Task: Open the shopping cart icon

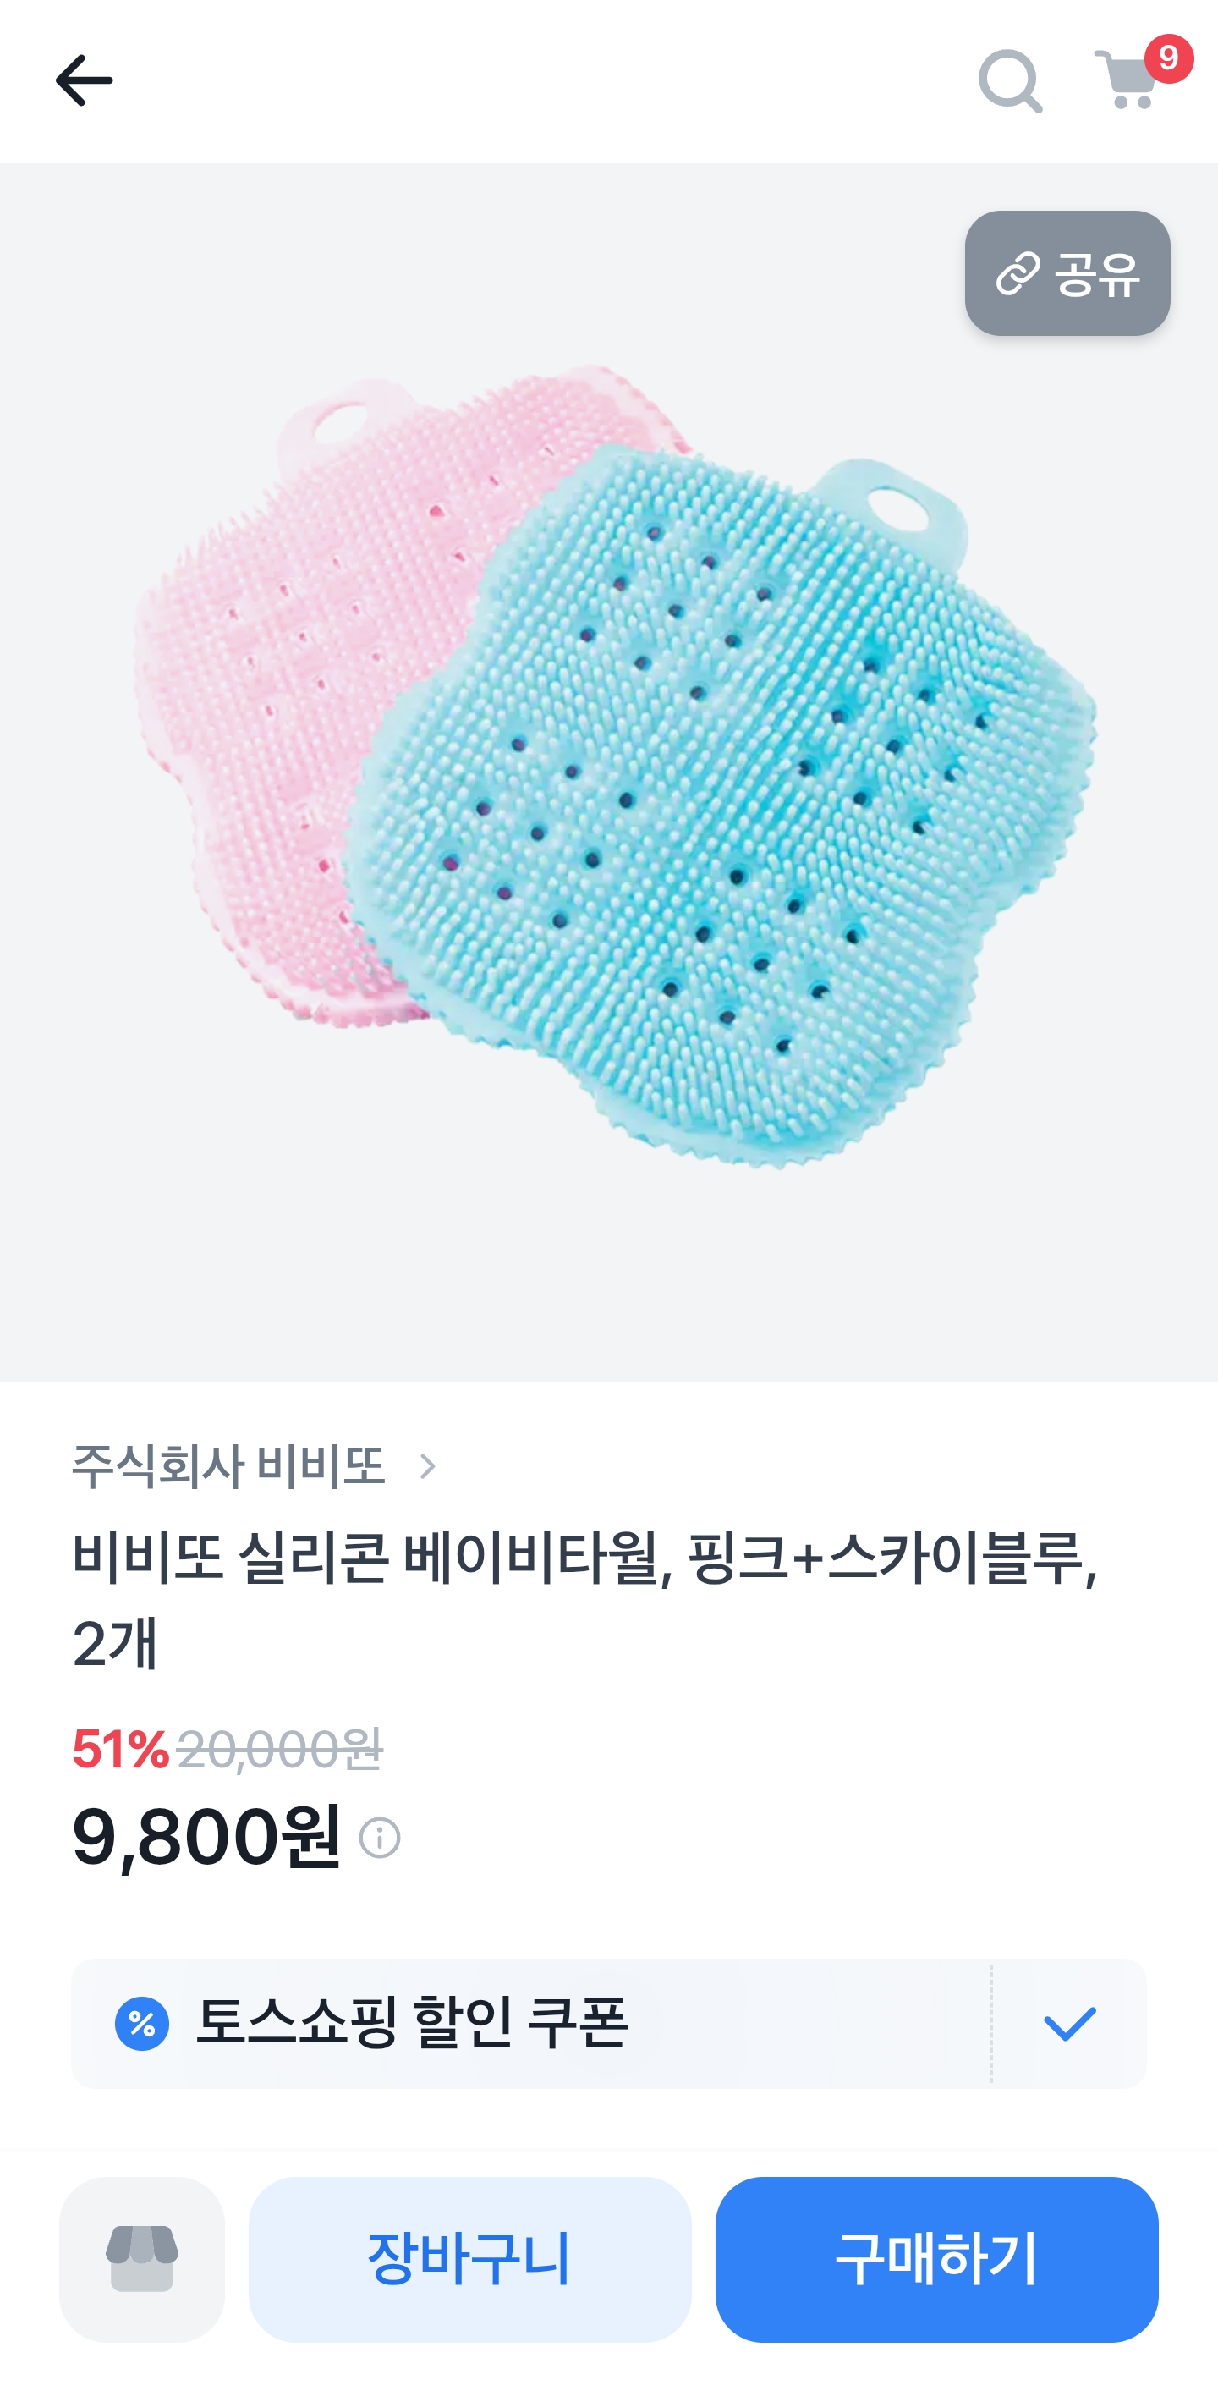Action: [1127, 82]
